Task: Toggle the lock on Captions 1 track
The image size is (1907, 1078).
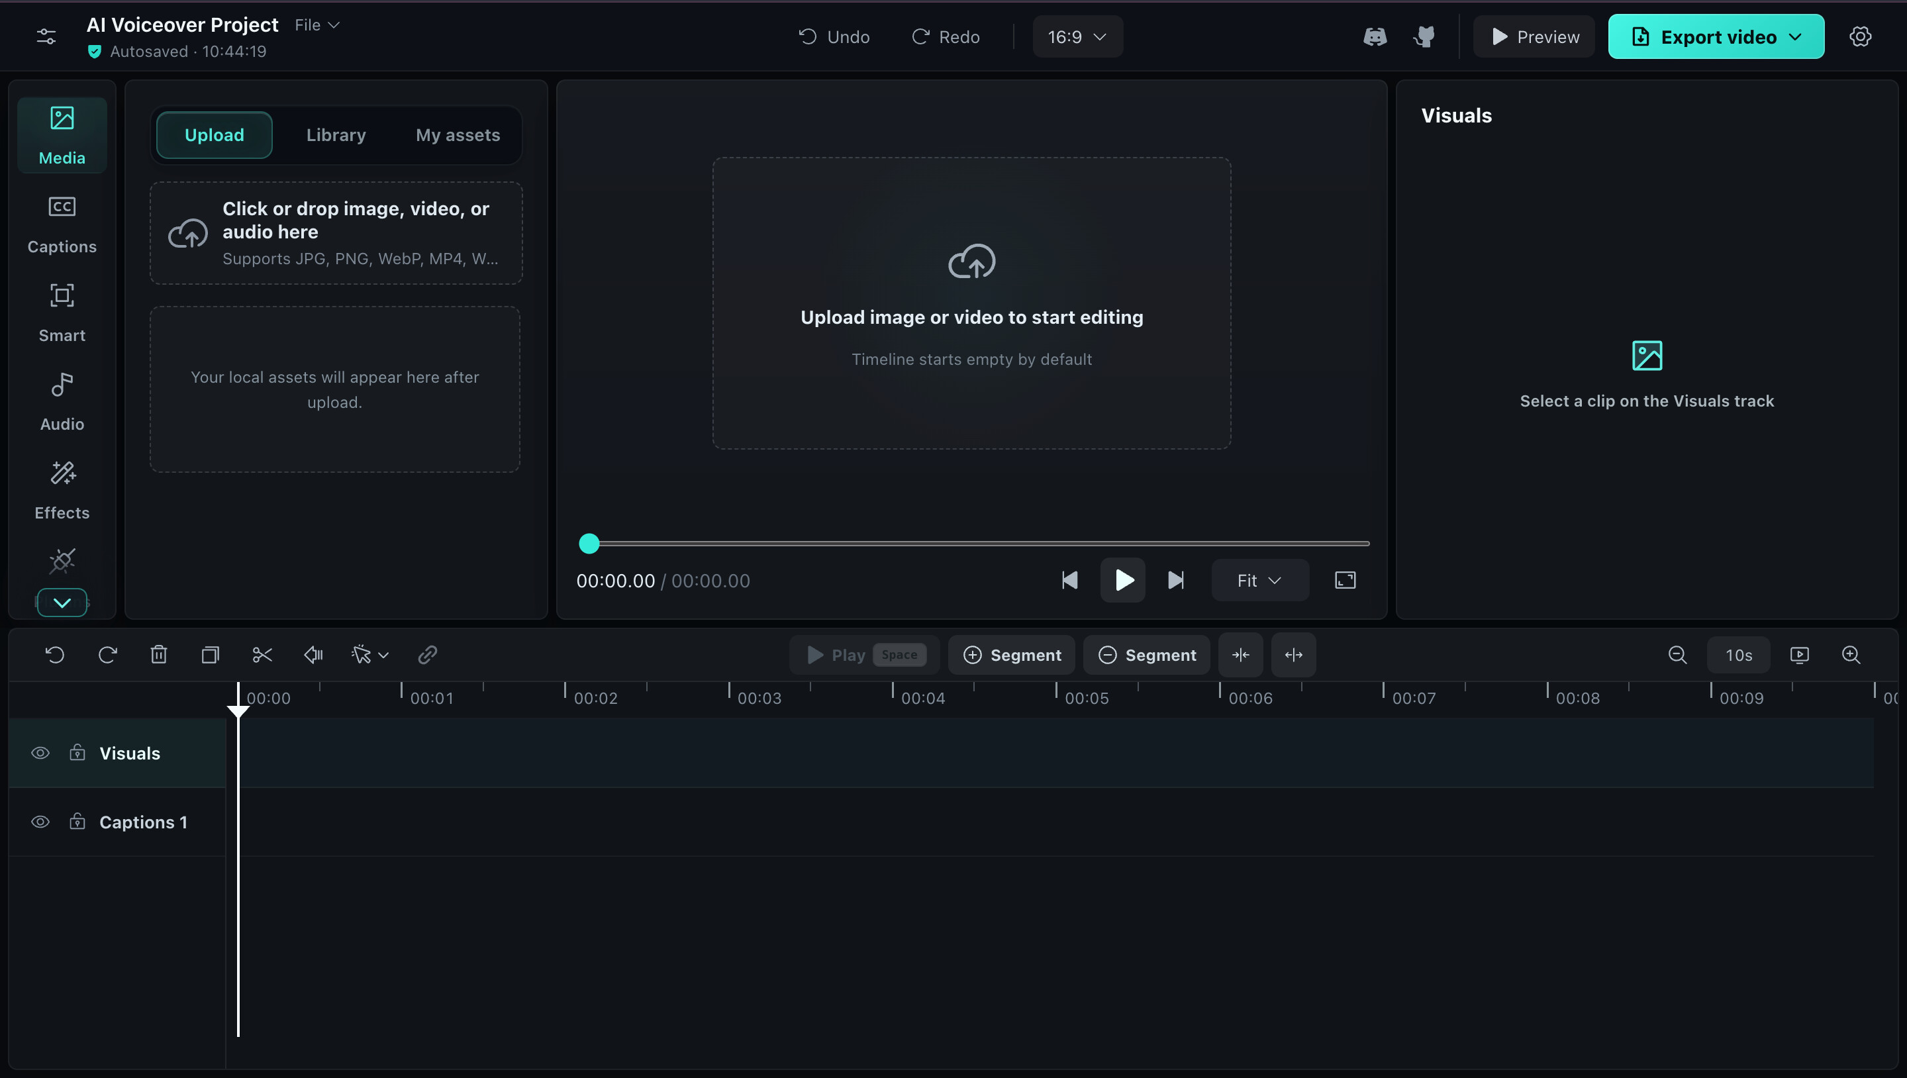Action: click(77, 822)
